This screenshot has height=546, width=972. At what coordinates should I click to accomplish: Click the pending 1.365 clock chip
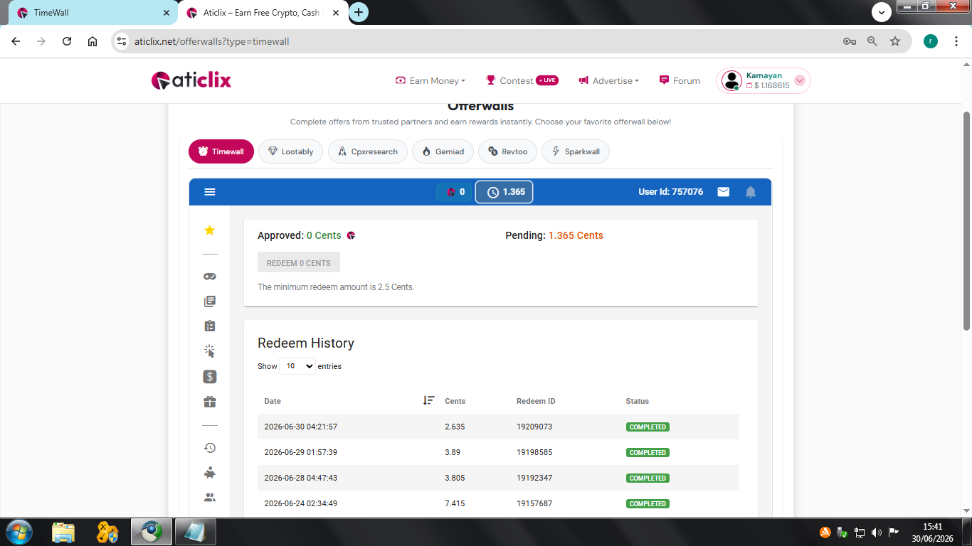504,192
